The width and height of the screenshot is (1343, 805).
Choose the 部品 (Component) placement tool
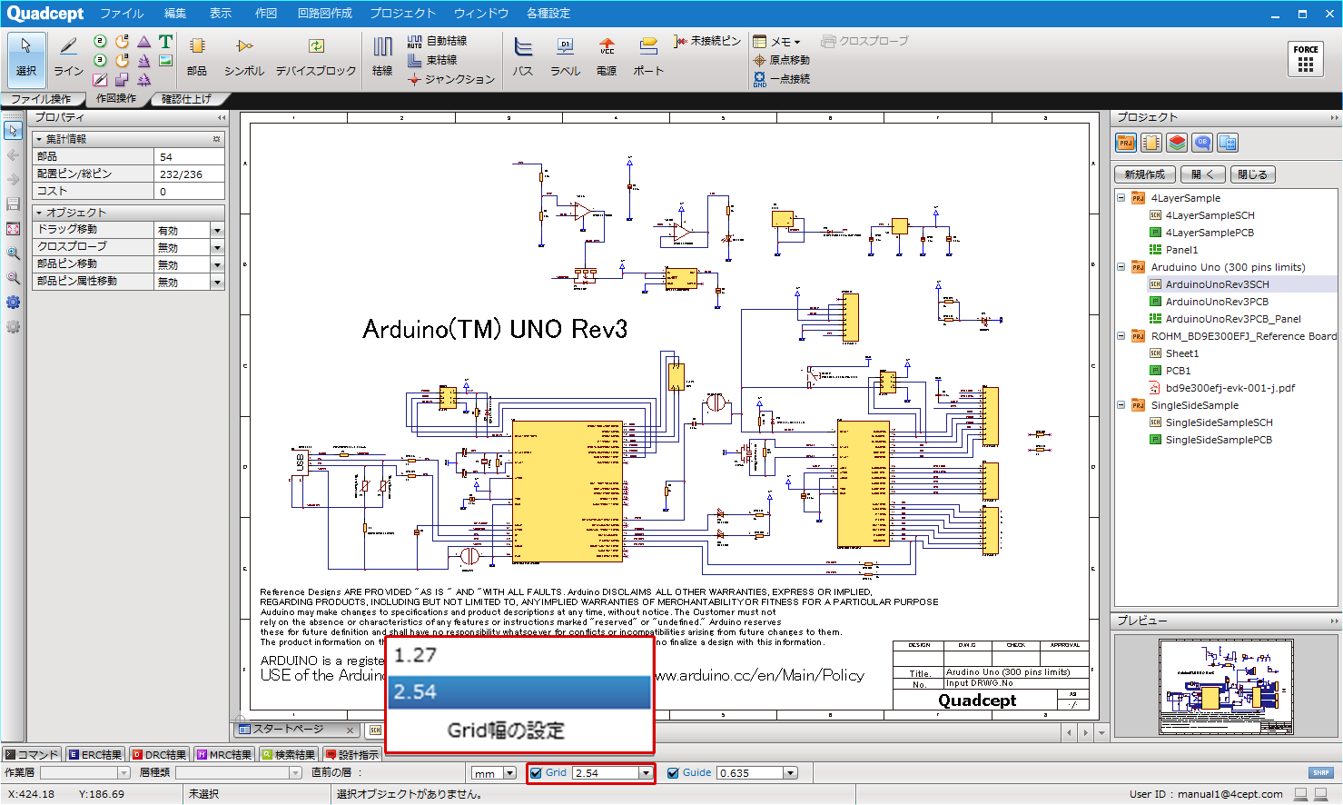tap(197, 56)
